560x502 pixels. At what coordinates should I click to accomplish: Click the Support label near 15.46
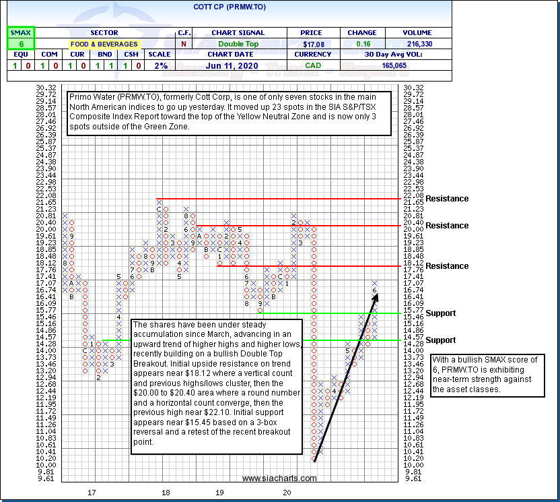pyautogui.click(x=440, y=313)
